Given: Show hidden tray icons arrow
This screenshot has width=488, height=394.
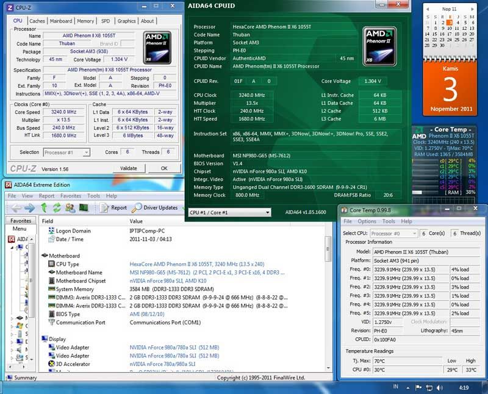Looking at the screenshot, I should click(x=407, y=388).
